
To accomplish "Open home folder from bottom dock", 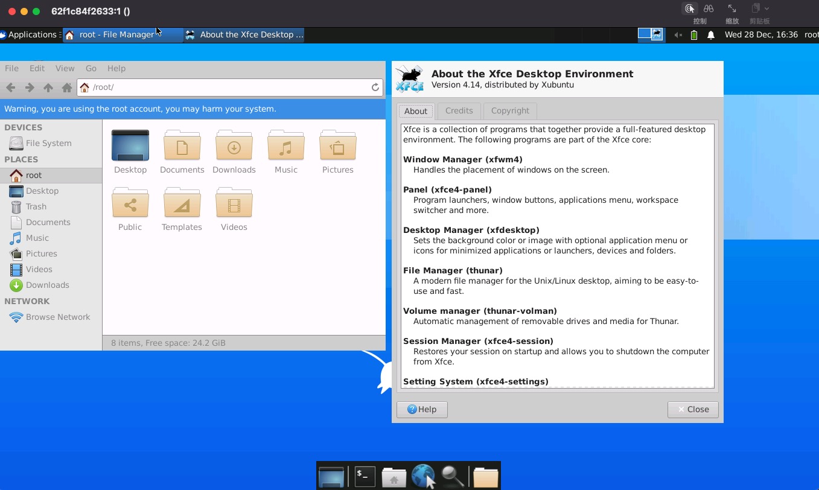I will pos(394,476).
